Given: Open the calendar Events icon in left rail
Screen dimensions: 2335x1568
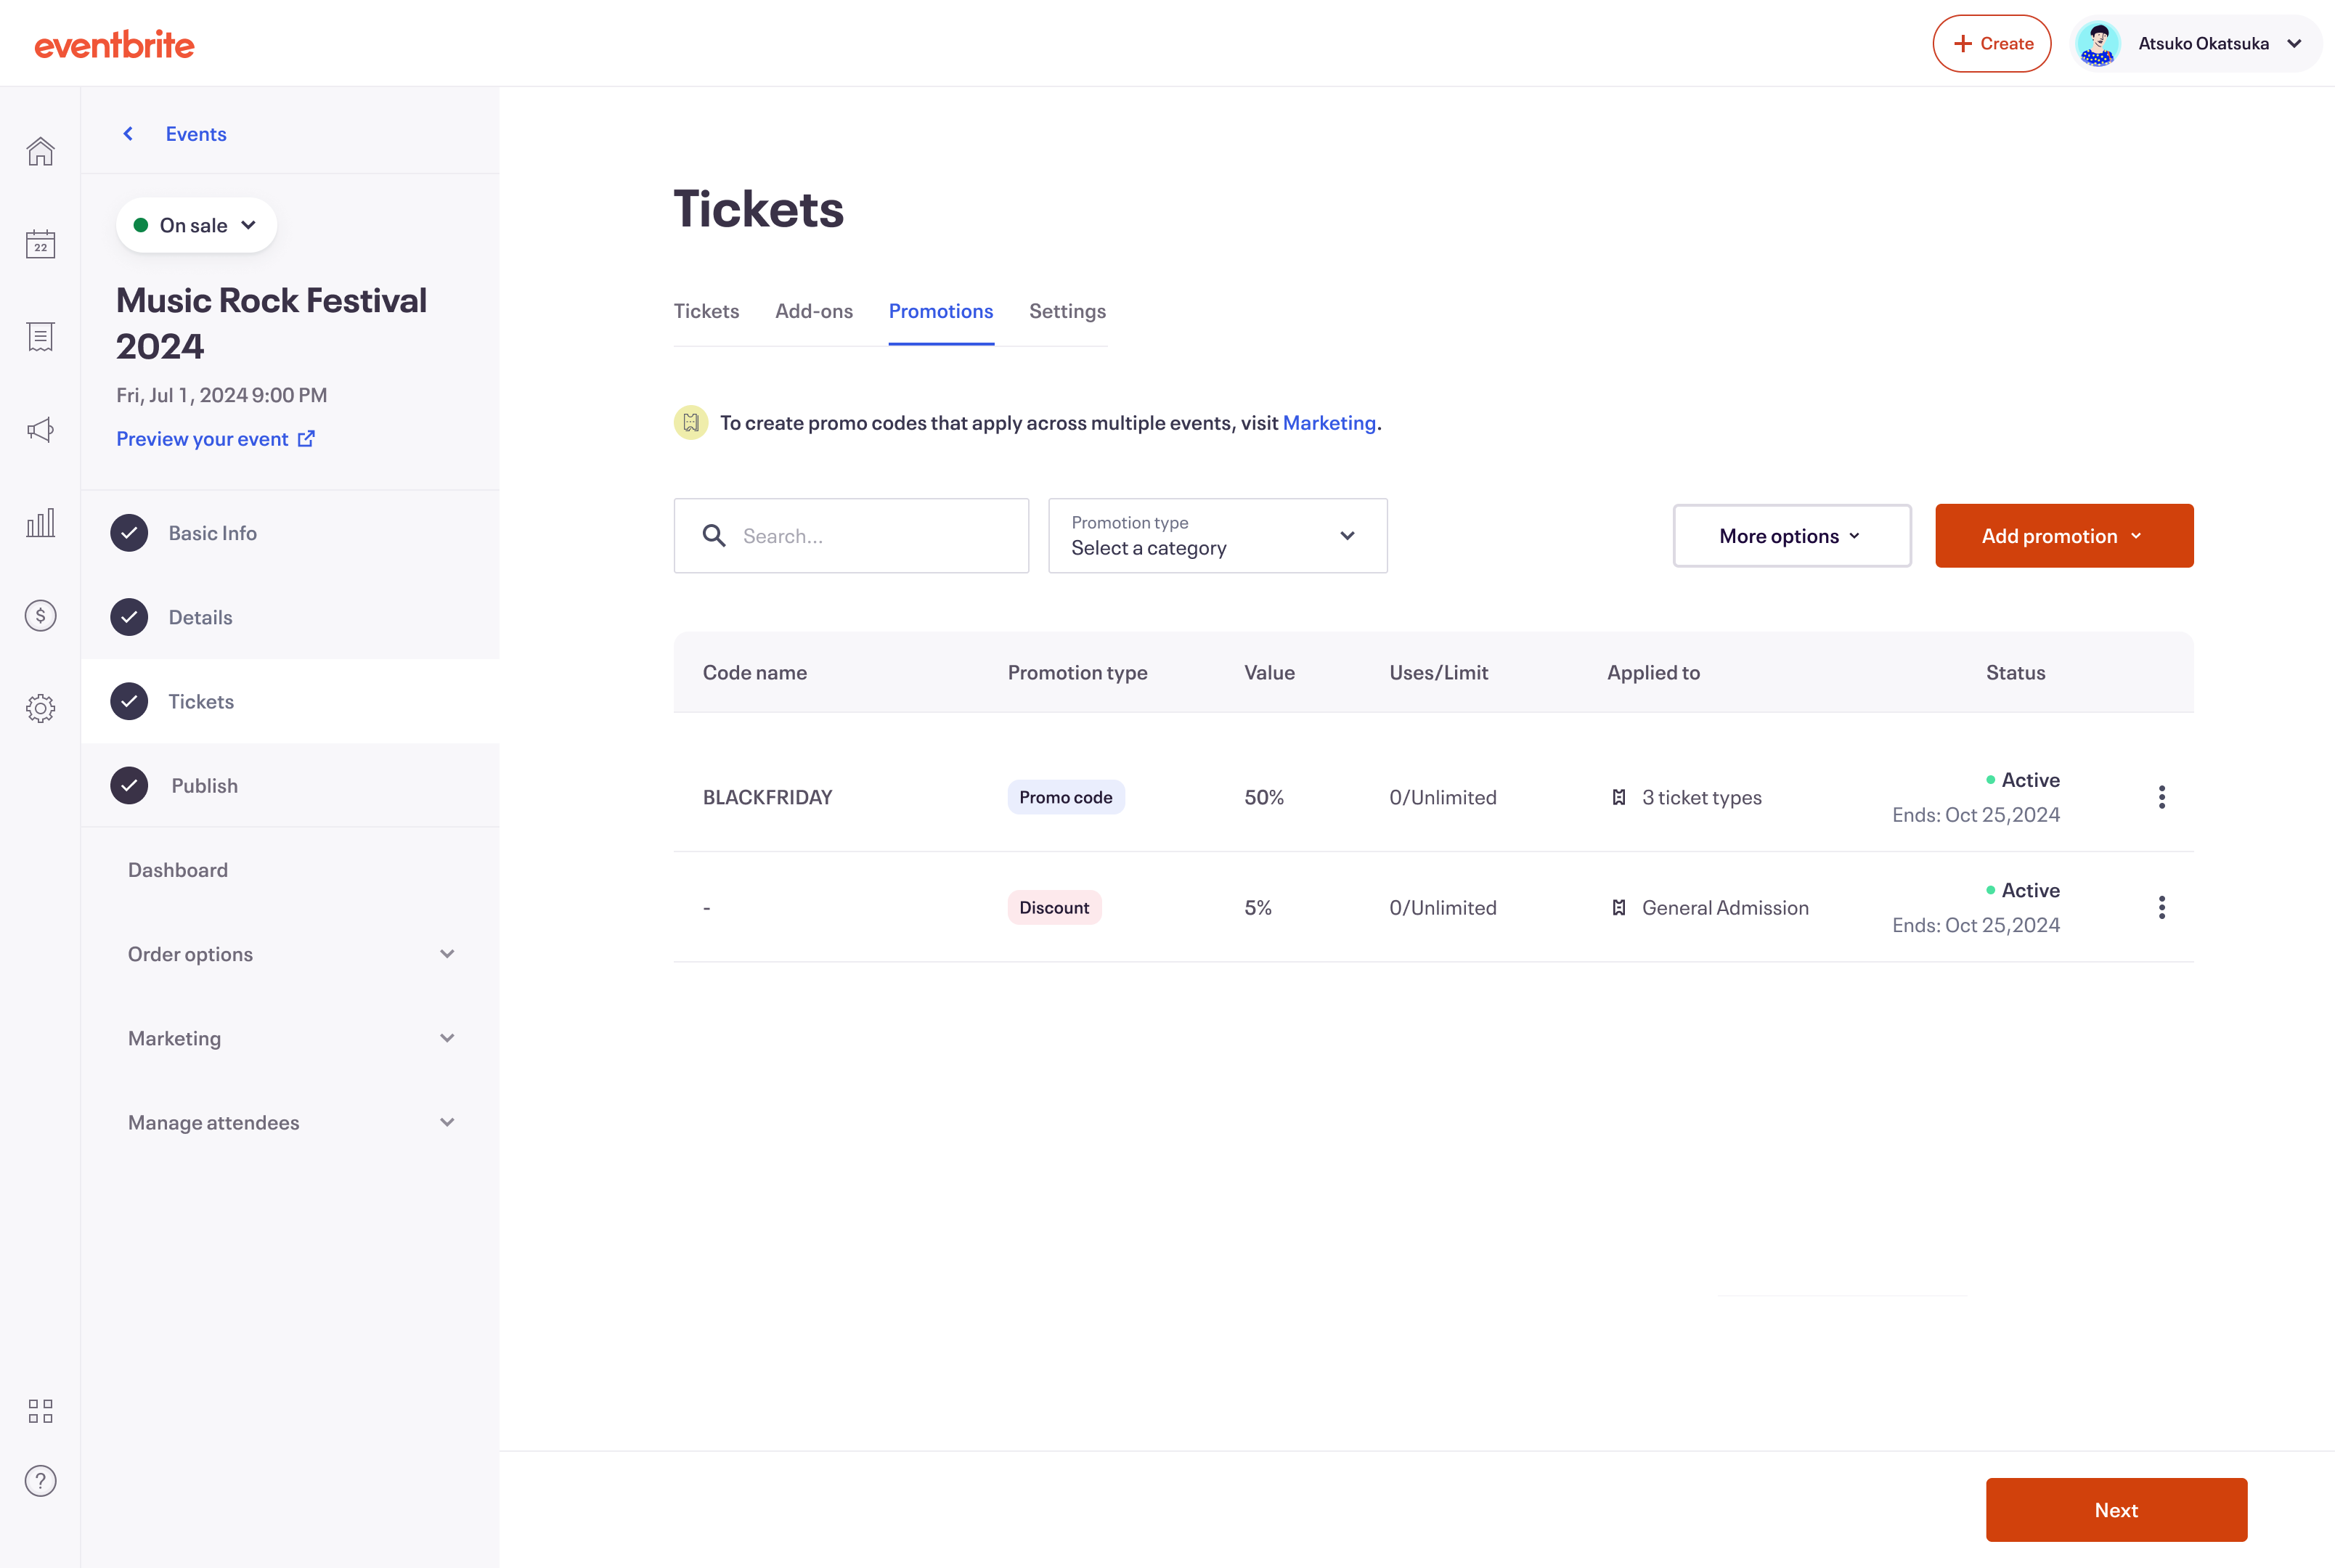Looking at the screenshot, I should (x=40, y=244).
